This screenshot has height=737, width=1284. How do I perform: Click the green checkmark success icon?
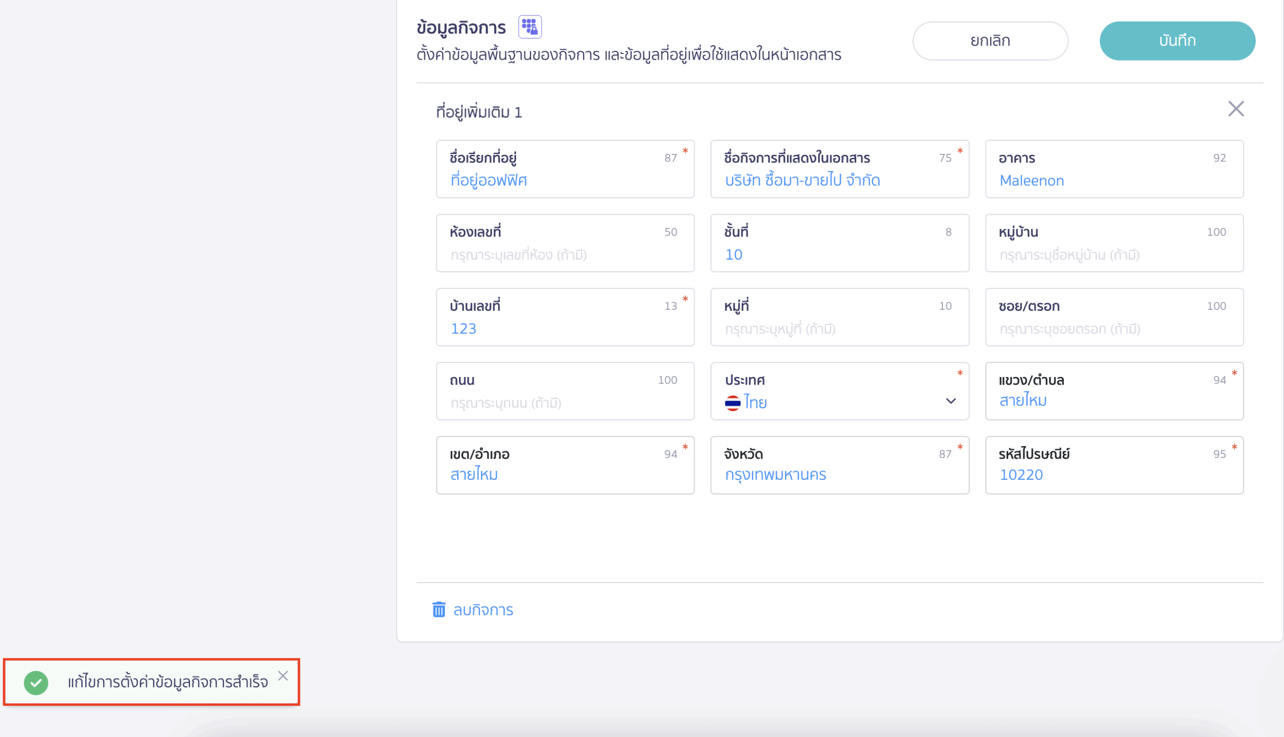click(36, 682)
